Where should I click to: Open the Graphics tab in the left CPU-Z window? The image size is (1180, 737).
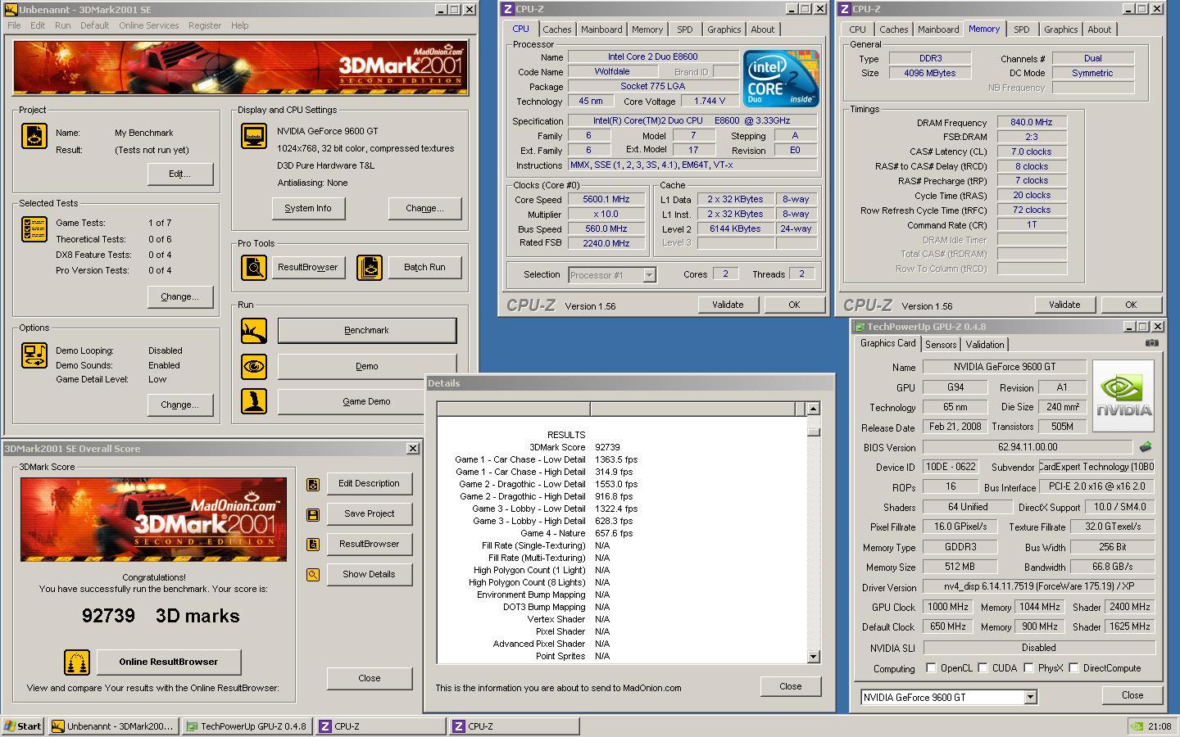coord(724,29)
